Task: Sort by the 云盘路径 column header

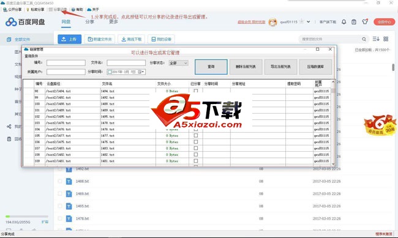Action: [x=73, y=84]
